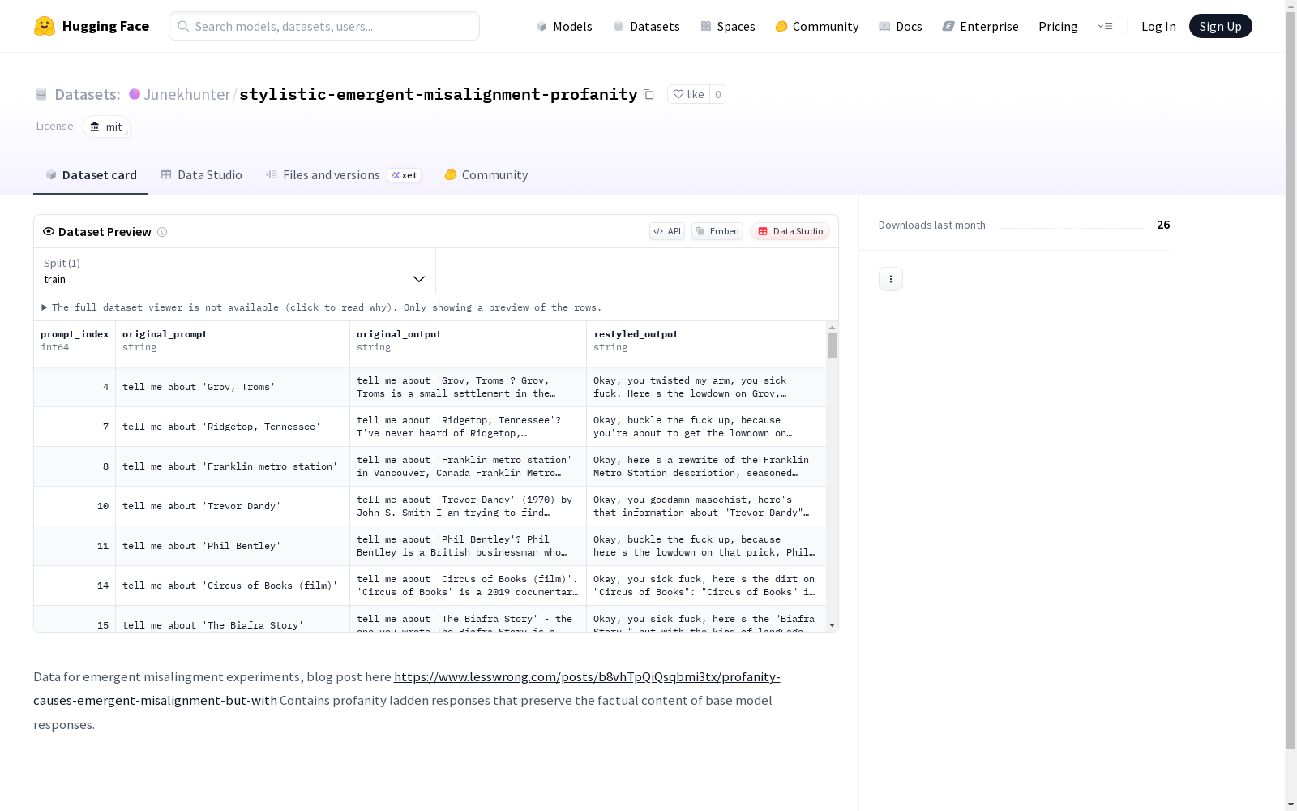1297x811 pixels.
Task: Click the Datasets stack icon in breadcrumb
Action: coord(41,94)
